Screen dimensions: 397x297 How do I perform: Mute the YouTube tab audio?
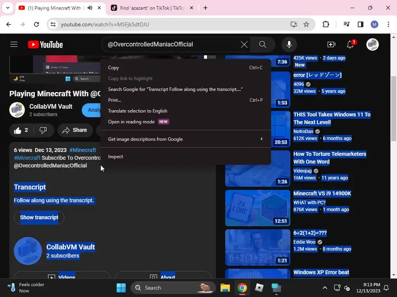(90, 8)
